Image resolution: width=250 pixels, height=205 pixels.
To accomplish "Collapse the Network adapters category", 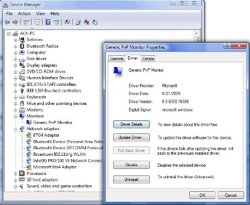I will (x=15, y=129).
